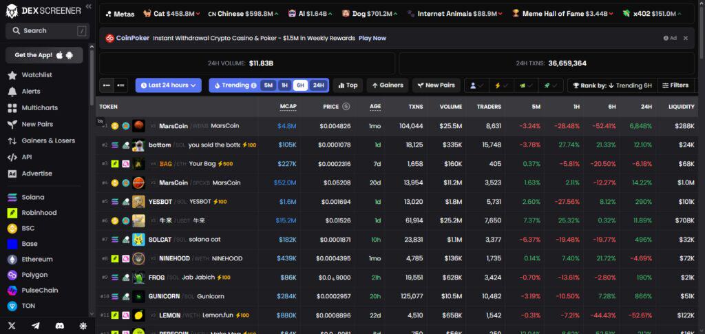This screenshot has height=334, width=705.
Task: Open the Cat meta $458.8M
Action: (x=171, y=14)
